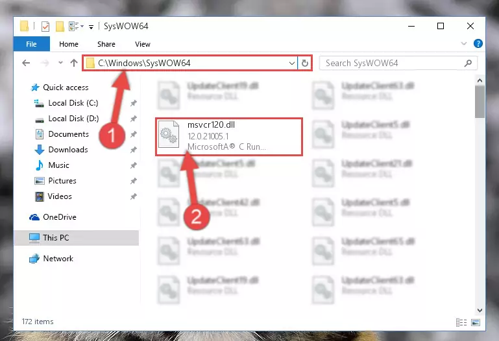Viewport: 499px width, 341px height.
Task: Click the folder icon in the title bar
Action: click(24, 26)
